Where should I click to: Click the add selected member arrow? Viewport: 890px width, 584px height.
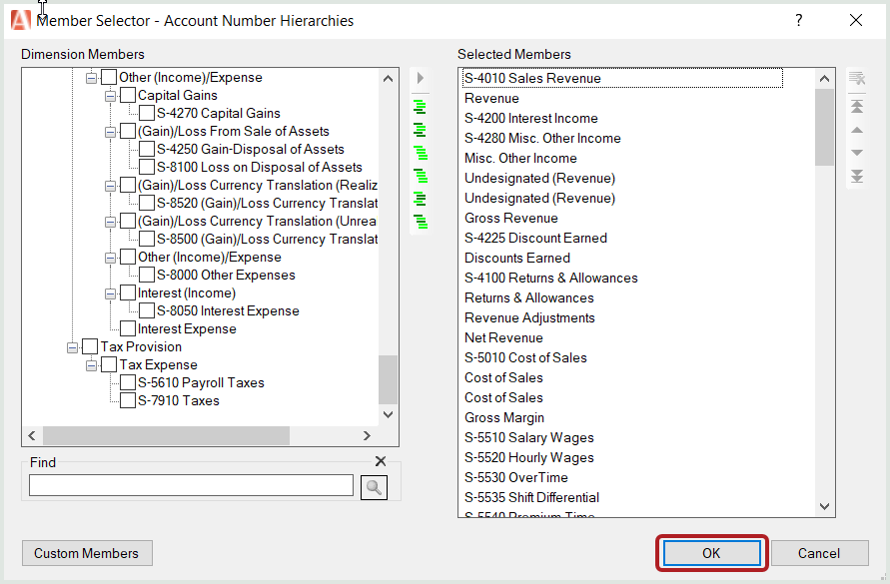[x=420, y=78]
